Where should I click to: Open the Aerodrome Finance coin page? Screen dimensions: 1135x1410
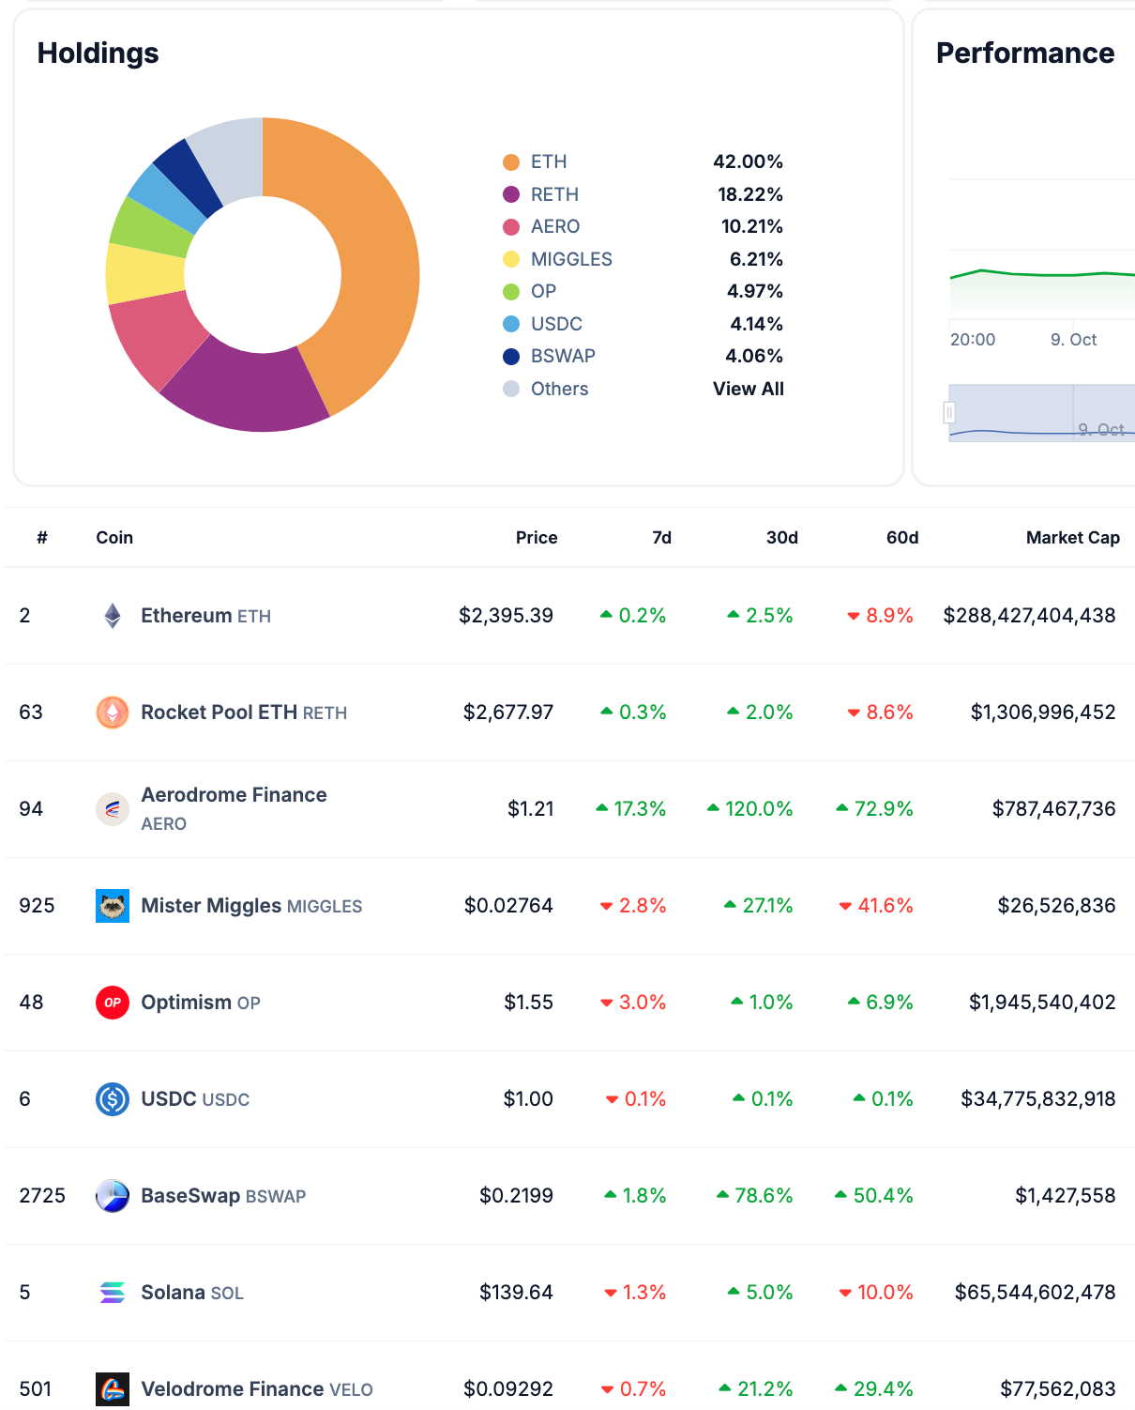tap(234, 808)
